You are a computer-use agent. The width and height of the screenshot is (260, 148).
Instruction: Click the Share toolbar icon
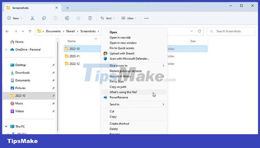(78, 18)
